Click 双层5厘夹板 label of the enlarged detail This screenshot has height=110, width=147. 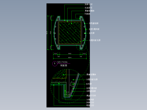92,88
